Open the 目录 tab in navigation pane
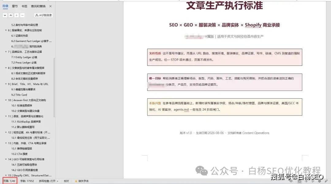The width and height of the screenshot is (331, 184). click(x=6, y=6)
